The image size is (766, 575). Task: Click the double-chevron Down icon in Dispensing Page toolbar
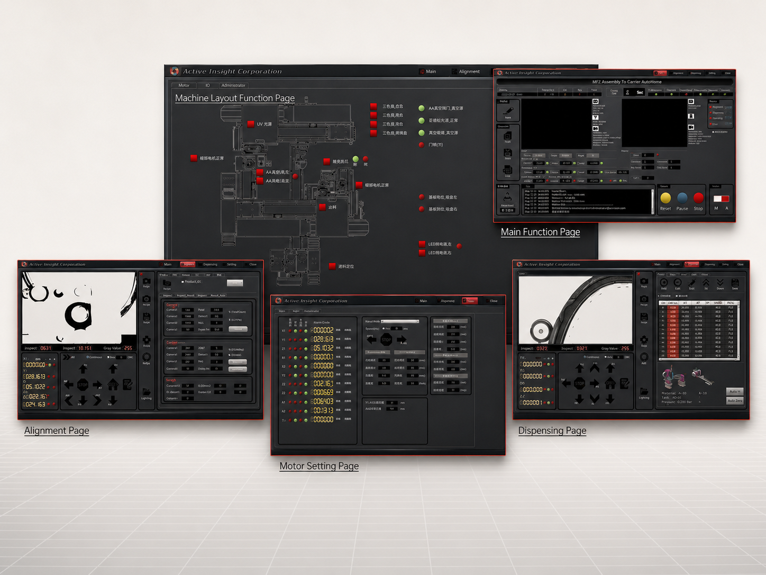pos(720,283)
